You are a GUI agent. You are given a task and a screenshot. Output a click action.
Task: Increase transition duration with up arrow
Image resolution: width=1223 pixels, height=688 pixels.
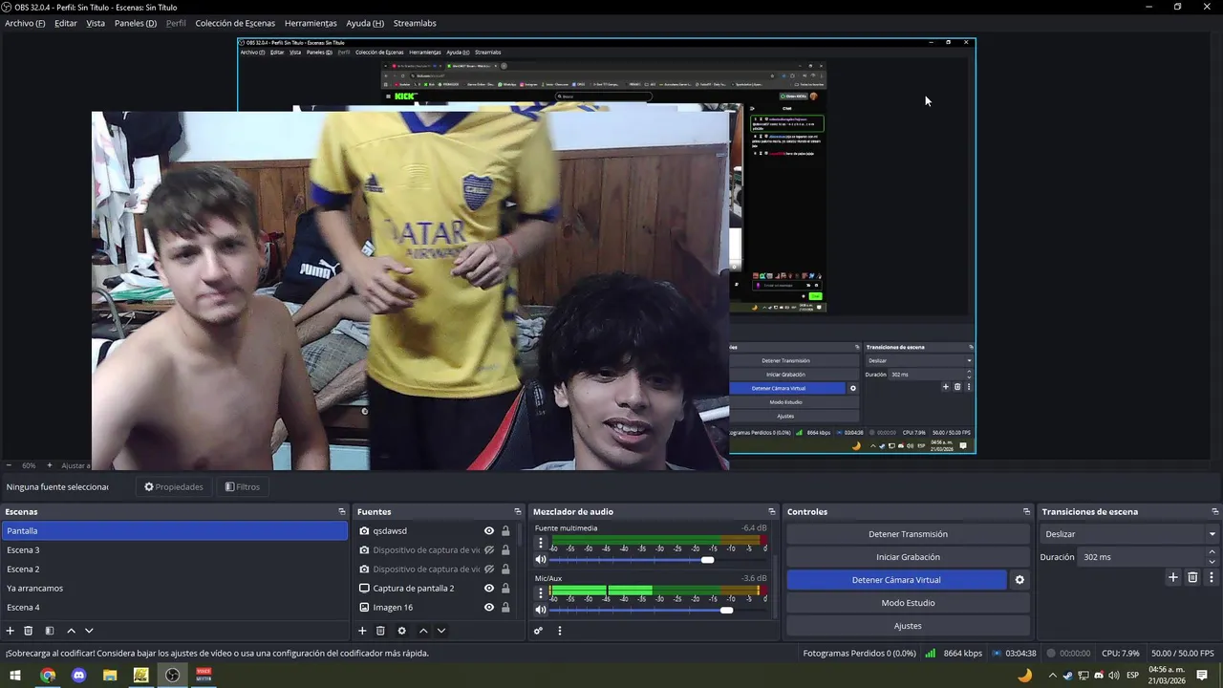tap(1212, 552)
